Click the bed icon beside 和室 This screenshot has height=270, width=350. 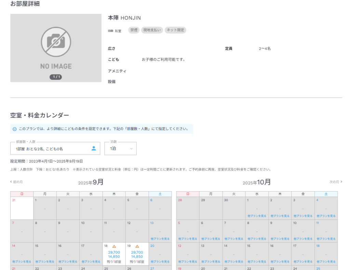110,31
